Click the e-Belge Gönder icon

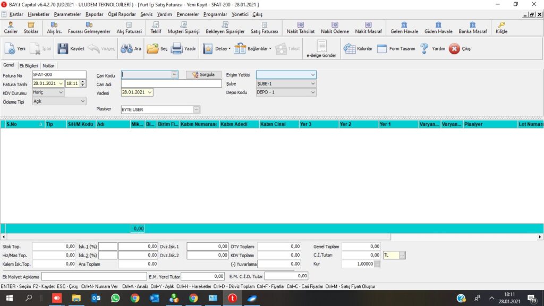tap(321, 49)
